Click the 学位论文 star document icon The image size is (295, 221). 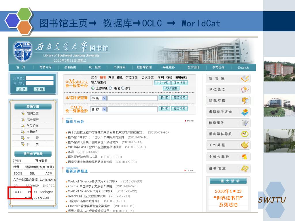click(245, 90)
